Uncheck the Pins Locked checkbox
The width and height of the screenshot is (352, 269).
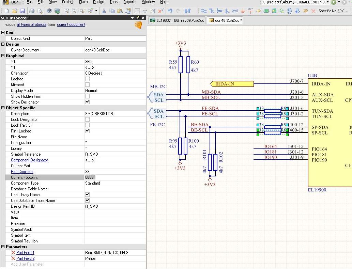point(87,131)
